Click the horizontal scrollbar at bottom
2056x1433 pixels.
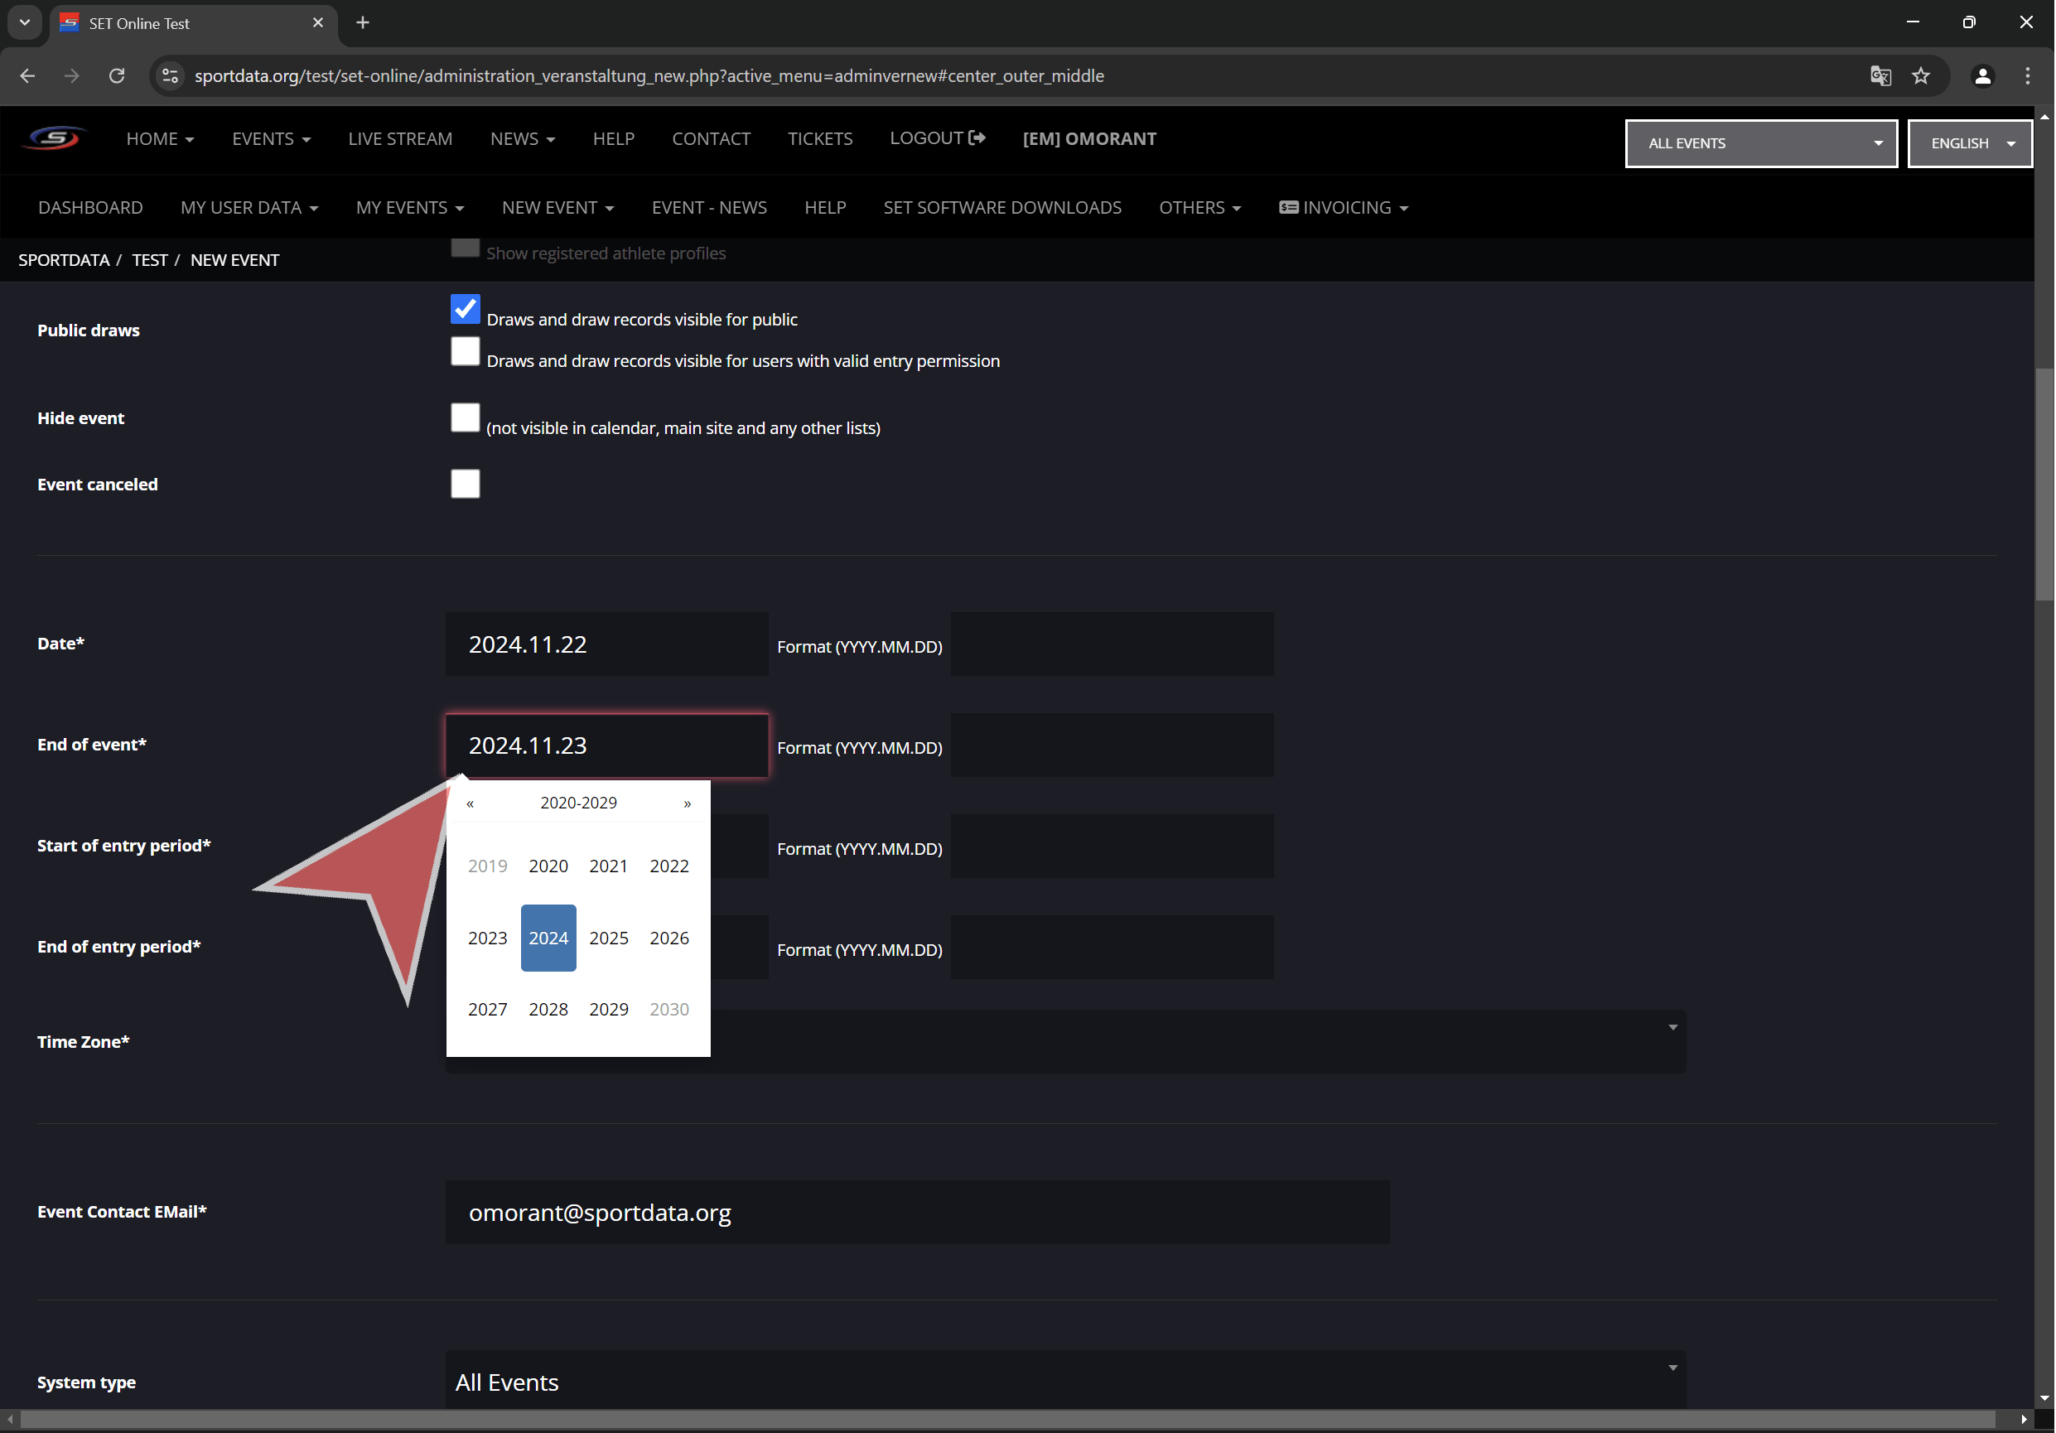tap(1006, 1420)
